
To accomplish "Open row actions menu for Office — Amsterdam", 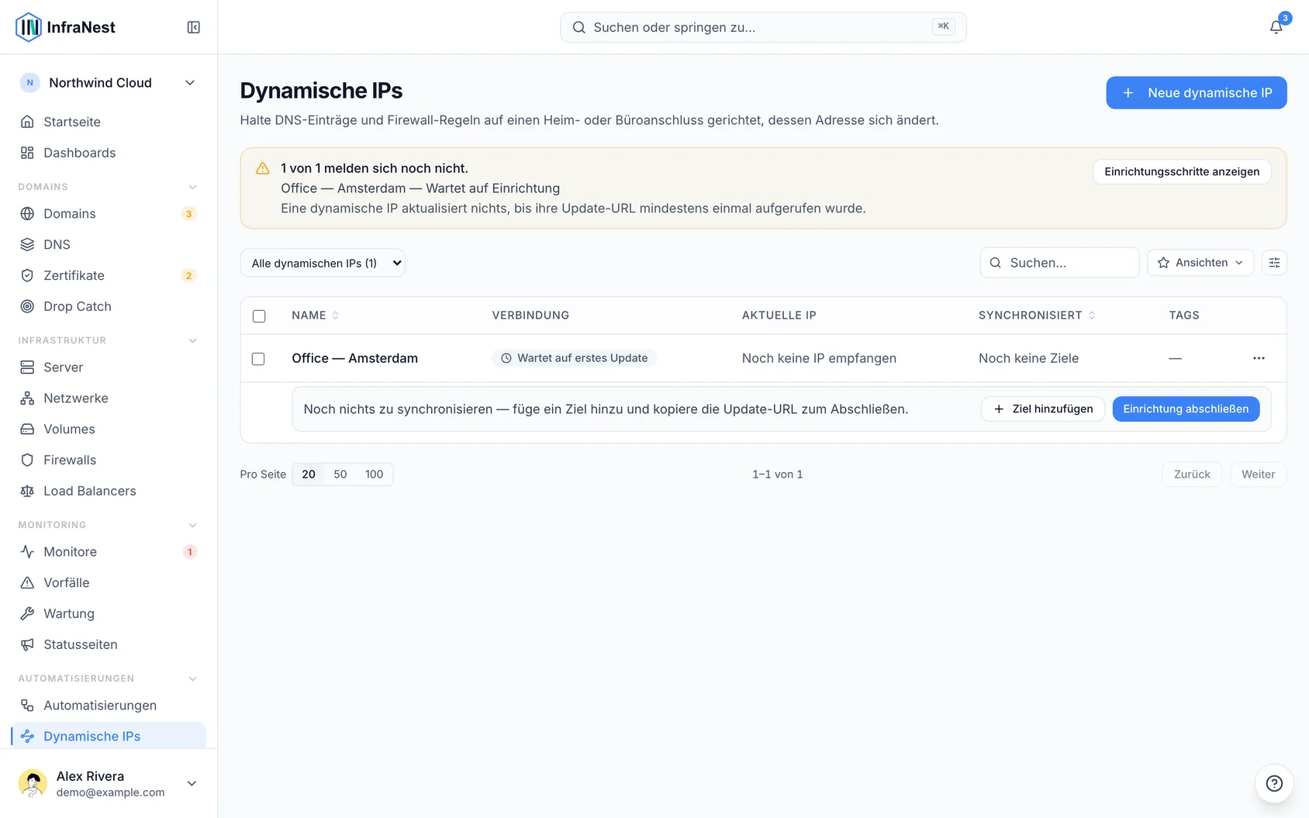I will [x=1259, y=358].
